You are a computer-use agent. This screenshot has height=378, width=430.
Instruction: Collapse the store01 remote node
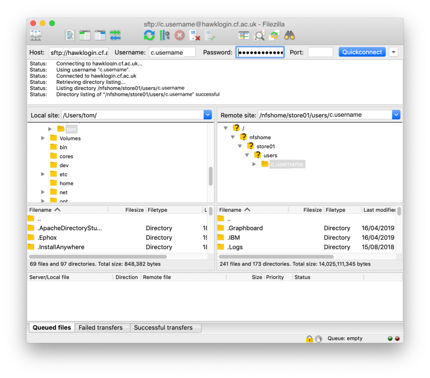point(240,146)
